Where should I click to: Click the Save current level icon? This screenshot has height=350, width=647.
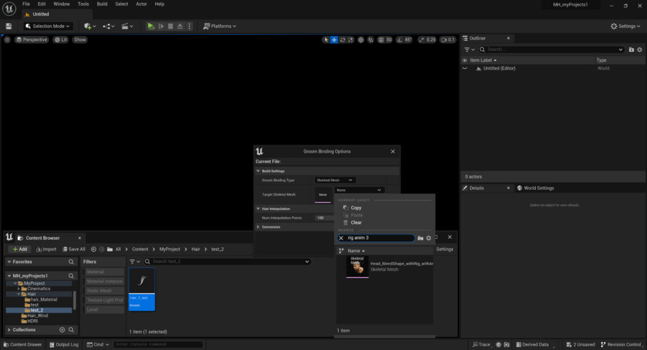point(9,26)
